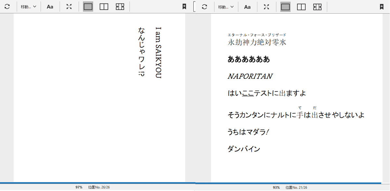The width and height of the screenshot is (390, 191).
Task: Click bold text ああああああ
Action: tap(249, 59)
